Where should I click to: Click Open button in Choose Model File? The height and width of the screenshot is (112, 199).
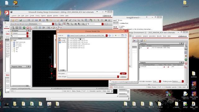click(123, 73)
